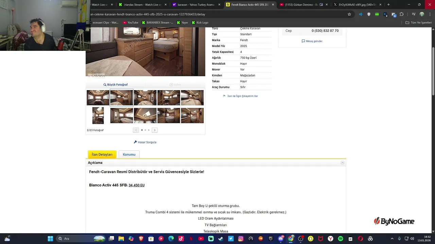The image size is (435, 244).
Task: Click the Büyük Fotoğraf magnifier link
Action: [x=116, y=85]
